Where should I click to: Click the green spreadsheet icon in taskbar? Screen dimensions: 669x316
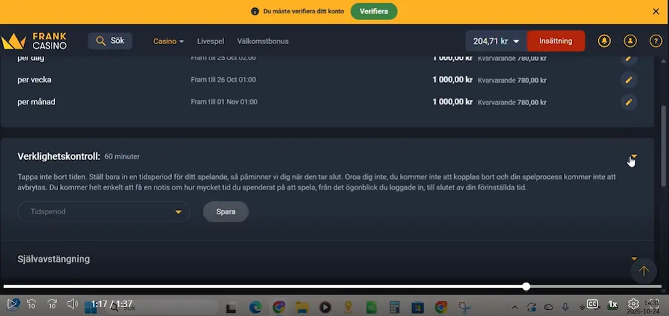click(x=371, y=307)
